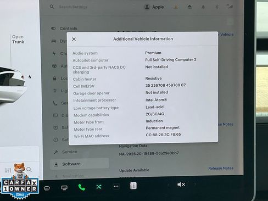Click the Full Self-Driving Computer 3 value
This screenshot has height=201, width=268.
171,60
